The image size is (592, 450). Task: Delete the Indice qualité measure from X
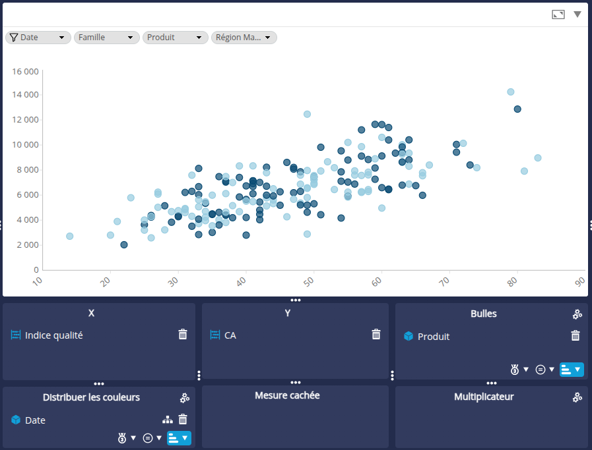tap(183, 335)
